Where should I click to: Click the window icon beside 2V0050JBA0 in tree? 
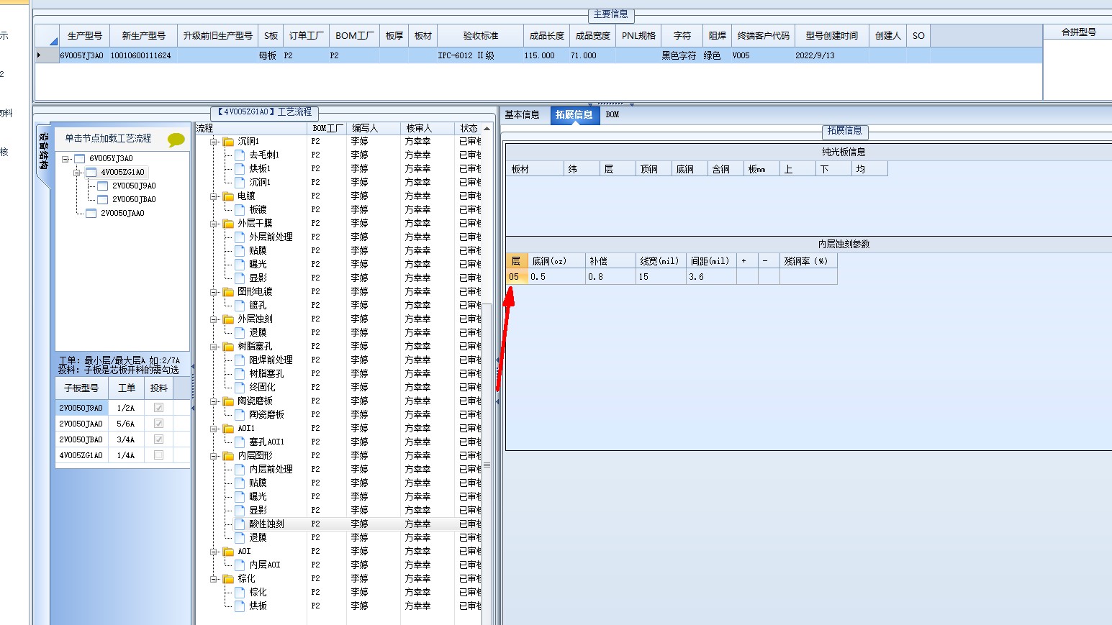[x=103, y=199]
